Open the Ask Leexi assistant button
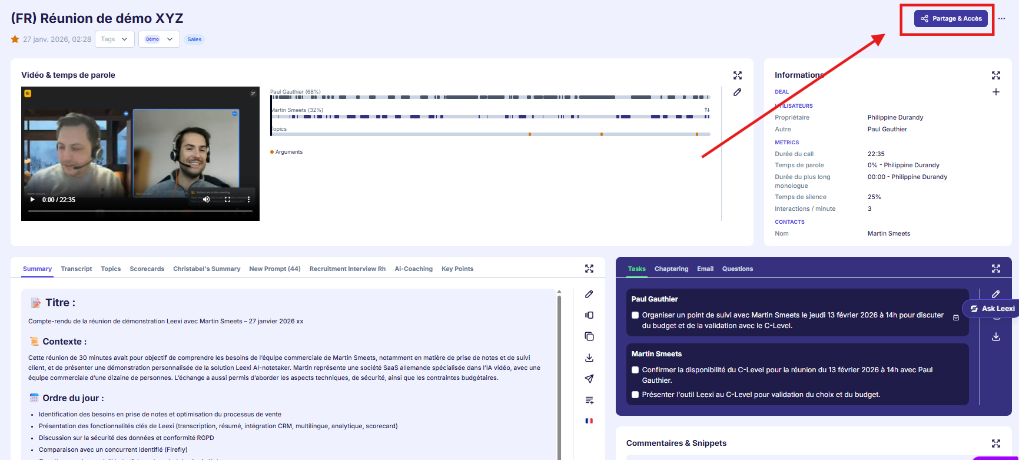Screen dimensions: 1019x460 [x=993, y=309]
